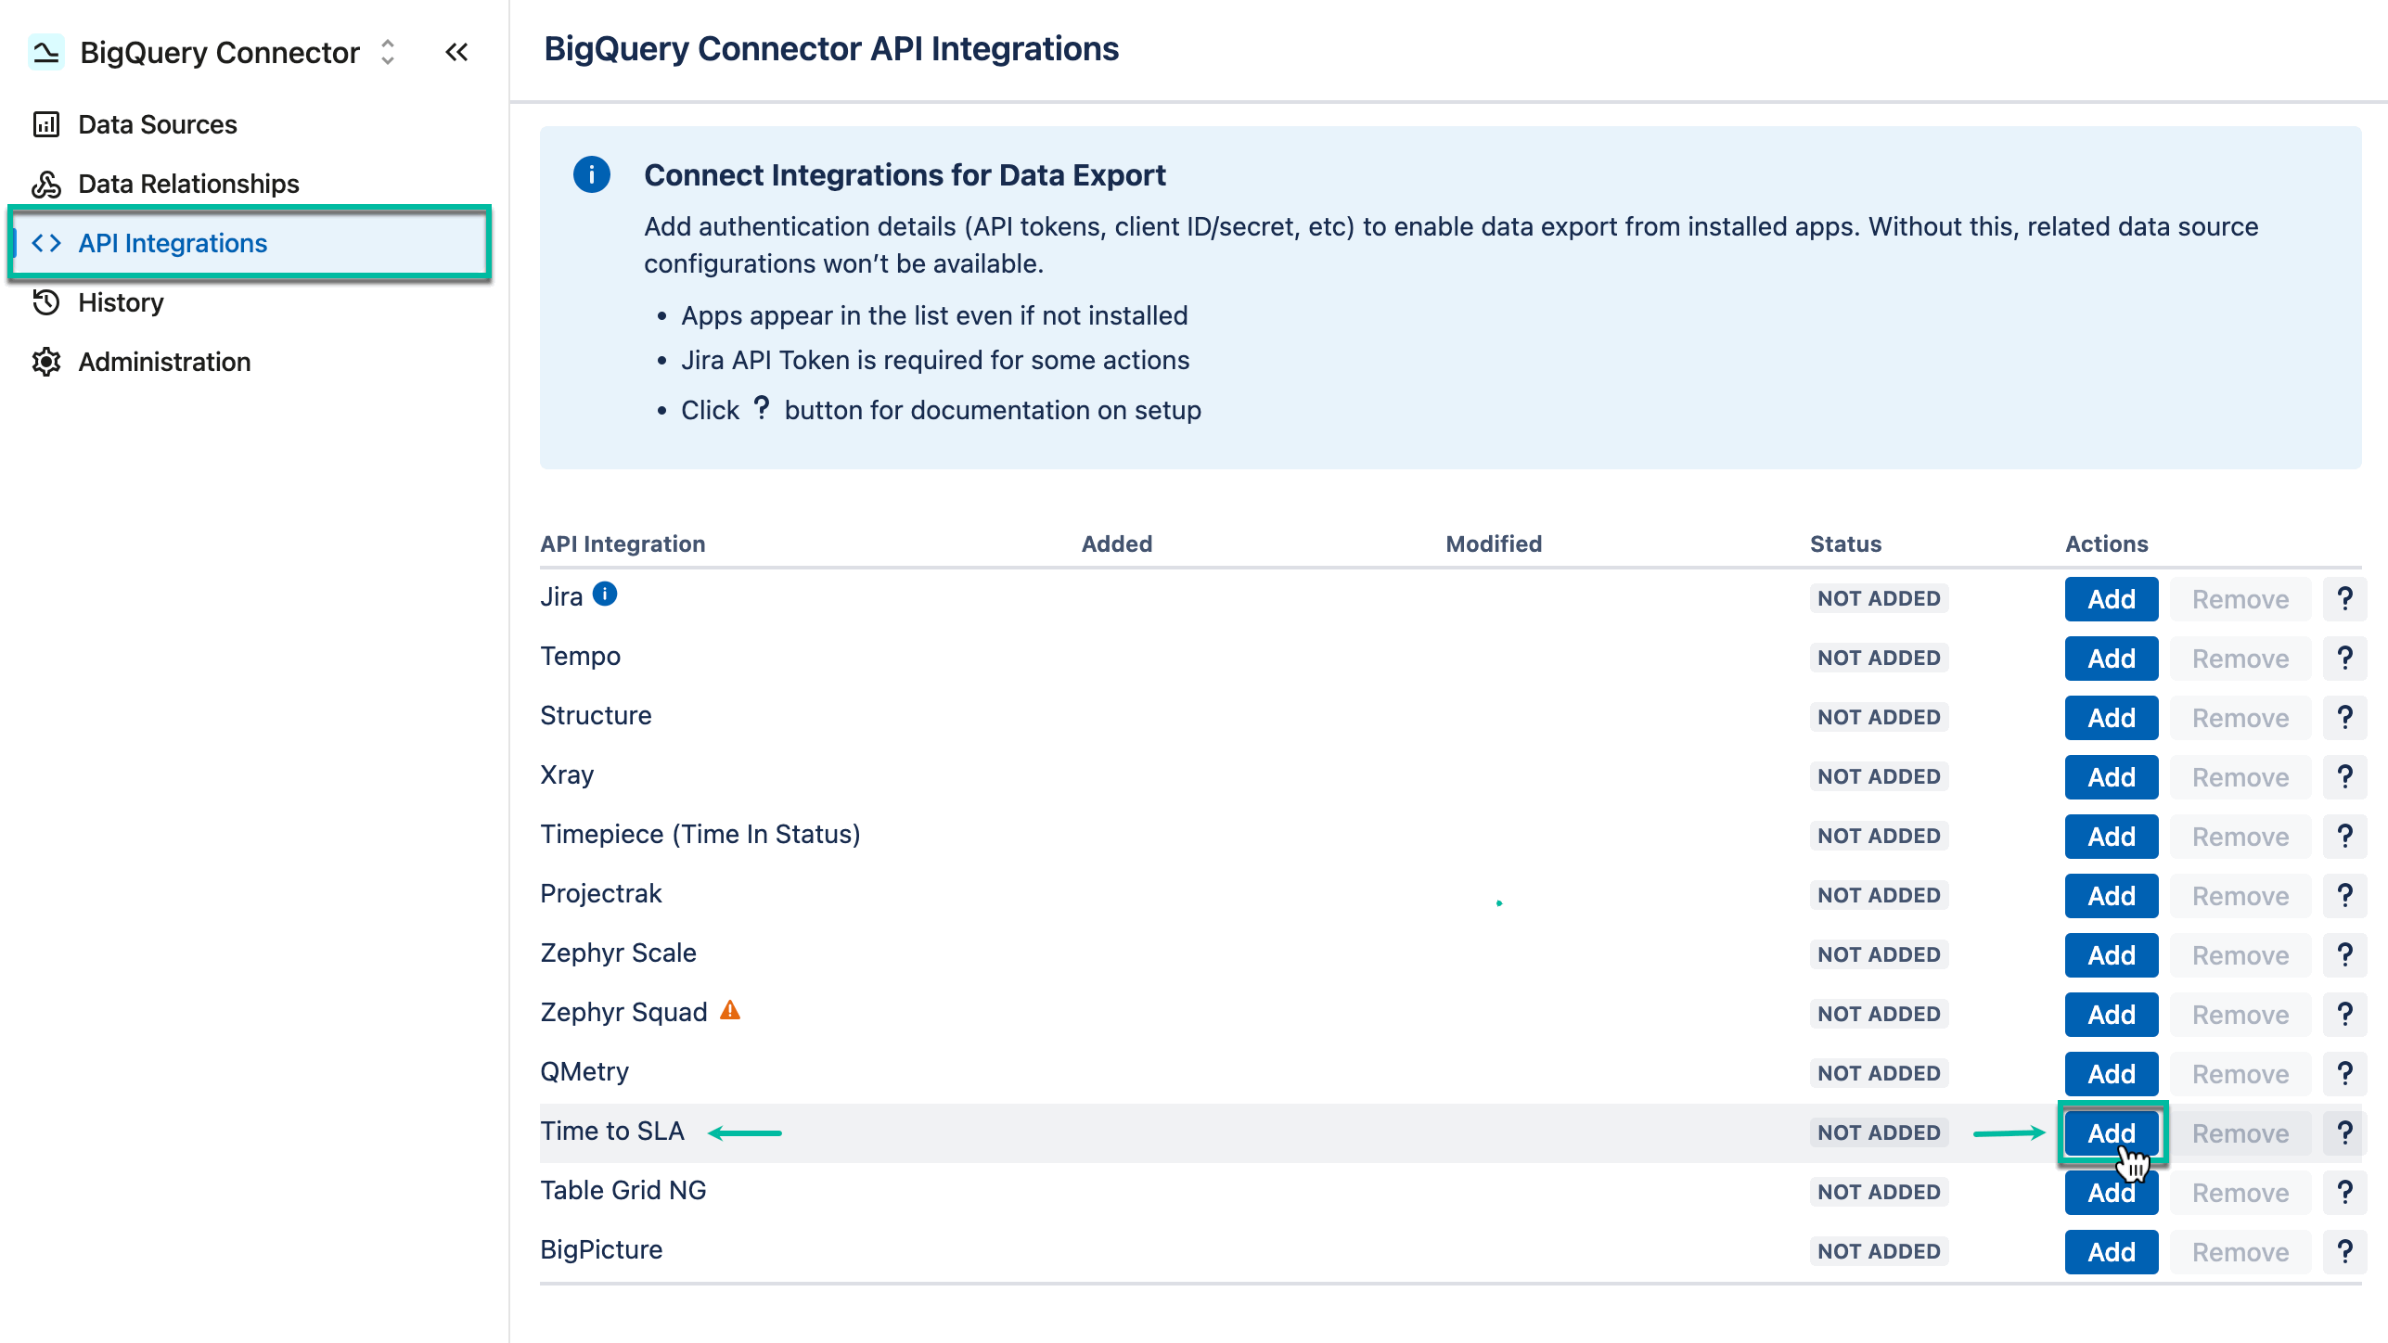
Task: Click Remove for the Table Grid NG integration
Action: click(2240, 1192)
